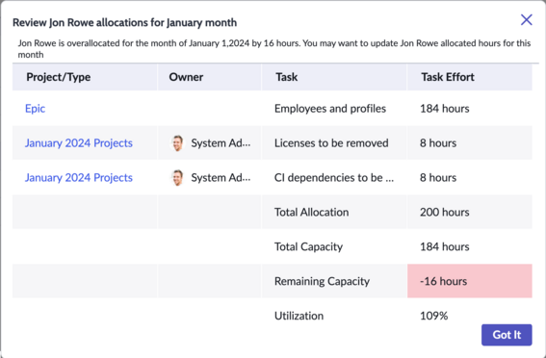This screenshot has height=358, width=546.
Task: Click owner name in Licenses to be removed row
Action: [221, 143]
